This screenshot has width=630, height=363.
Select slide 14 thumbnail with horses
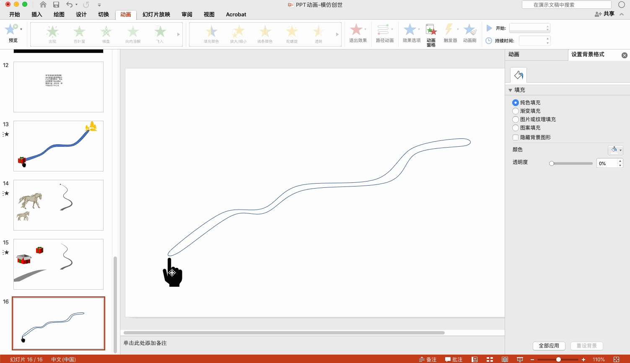[x=58, y=205]
